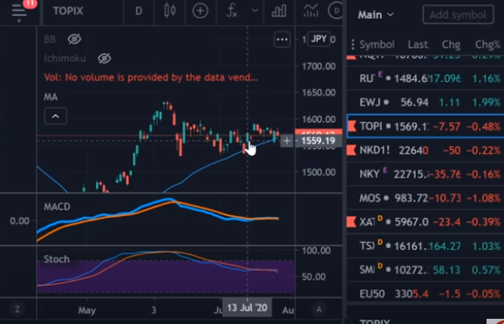Screen dimensions: 504x324
Task: Open the D timeframe interval selector
Action: [139, 11]
